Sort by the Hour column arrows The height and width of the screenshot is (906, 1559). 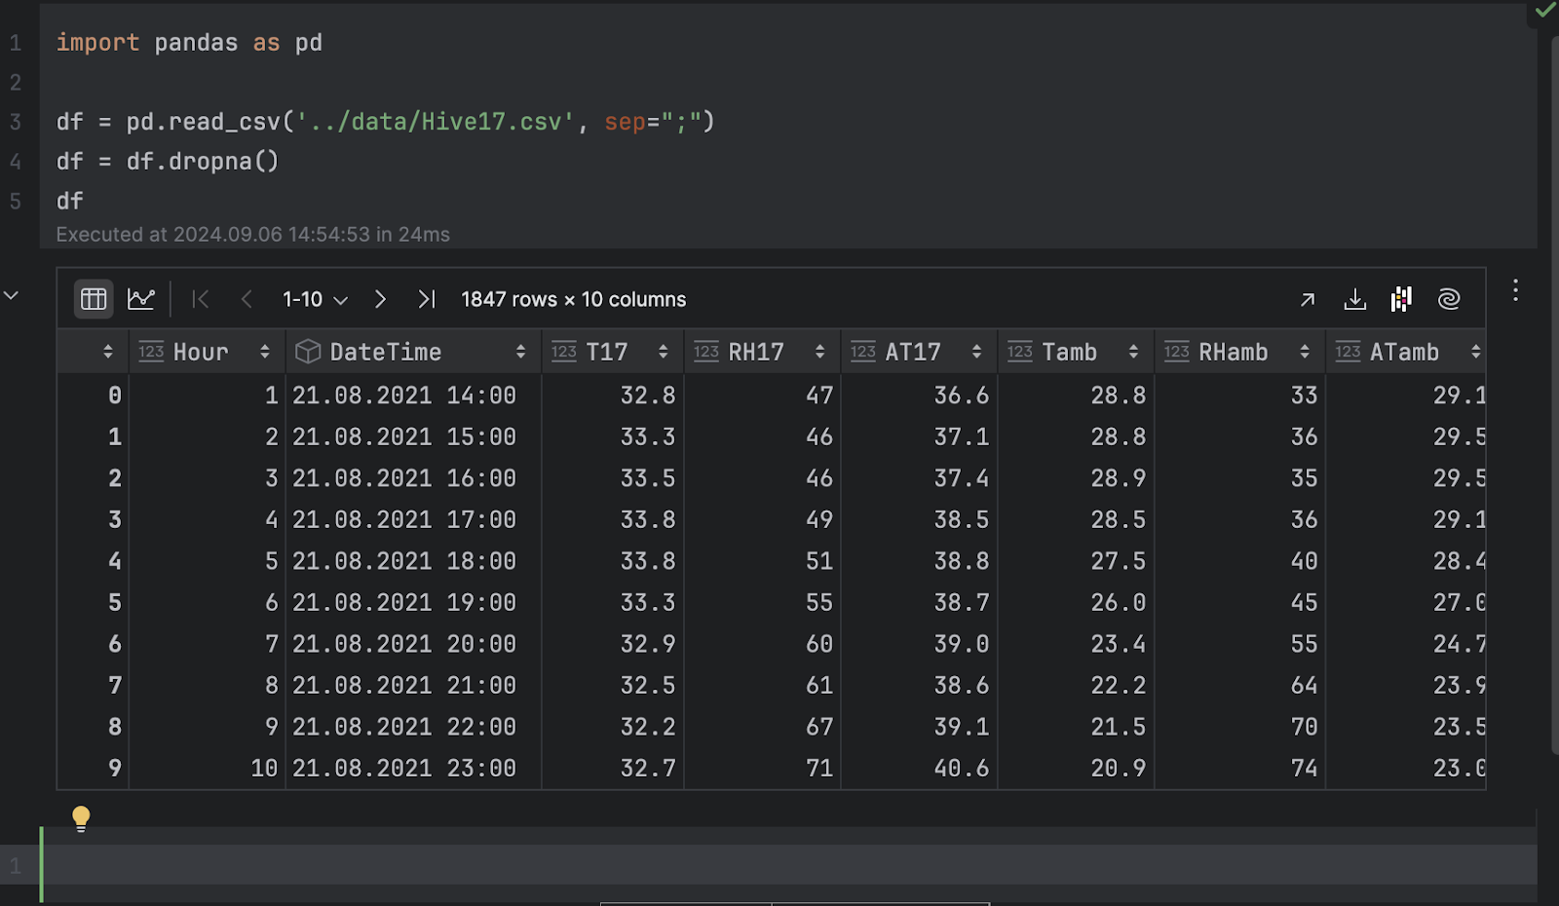pos(265,352)
